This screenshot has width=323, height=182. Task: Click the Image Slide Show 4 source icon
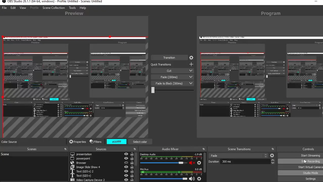point(72,167)
